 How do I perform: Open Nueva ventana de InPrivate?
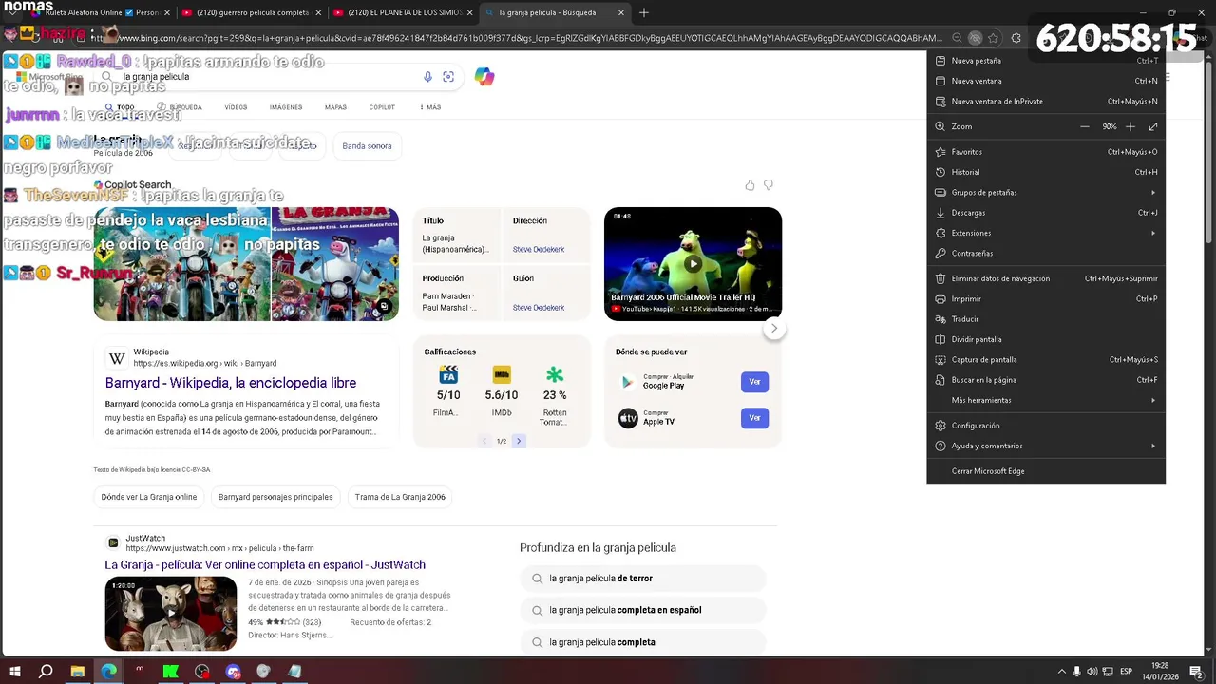coord(1046,101)
